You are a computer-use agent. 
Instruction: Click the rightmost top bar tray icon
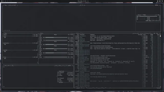coord(162,1)
